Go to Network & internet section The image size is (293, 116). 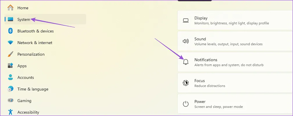click(35, 43)
